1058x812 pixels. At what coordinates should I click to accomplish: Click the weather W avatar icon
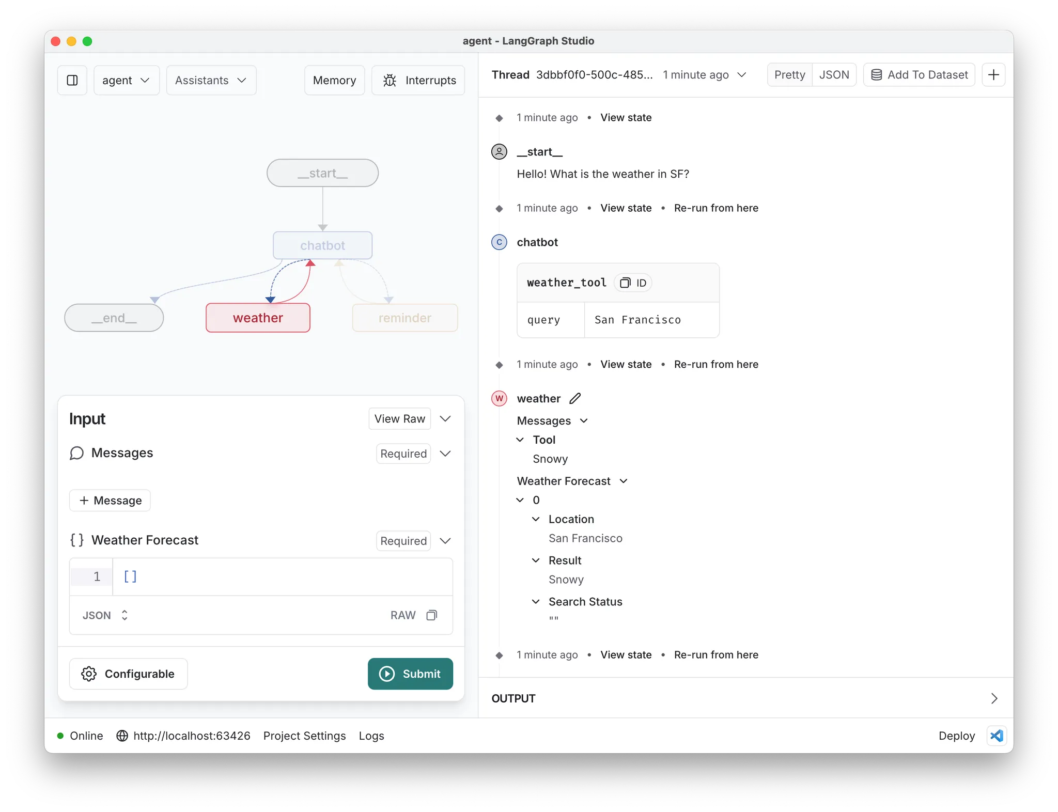click(x=499, y=398)
